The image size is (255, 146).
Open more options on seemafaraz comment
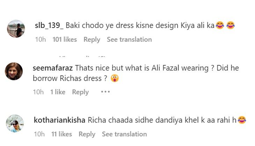(x=105, y=92)
